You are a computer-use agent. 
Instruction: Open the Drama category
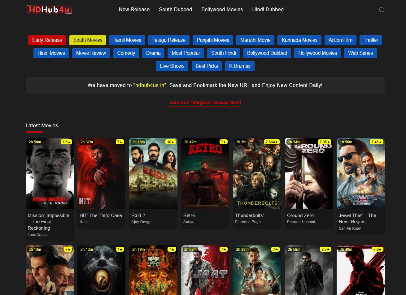pos(153,53)
